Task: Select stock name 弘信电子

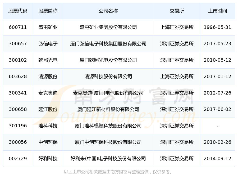Action: tap(48, 44)
